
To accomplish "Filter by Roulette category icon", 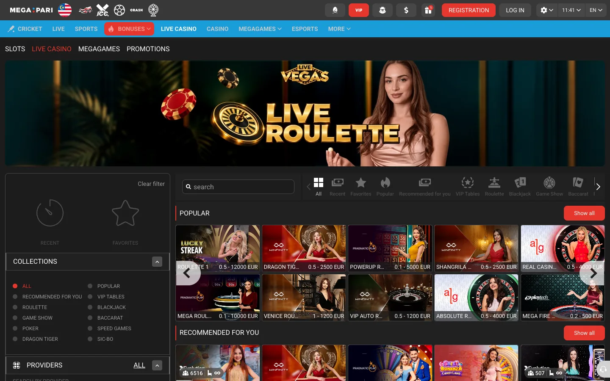I will (494, 187).
